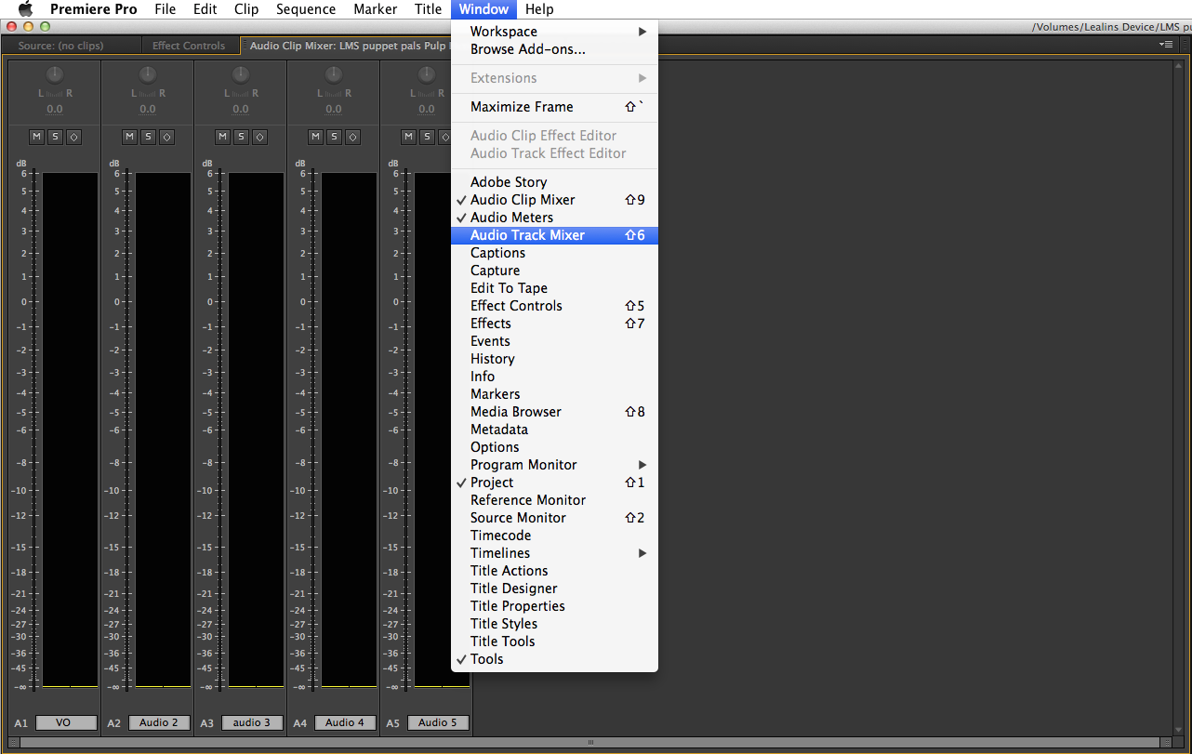Choose Audio Track Mixer menu item
1192x754 pixels.
pyautogui.click(x=554, y=235)
